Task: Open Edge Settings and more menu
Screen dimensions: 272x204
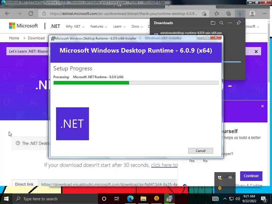Action: [264, 14]
